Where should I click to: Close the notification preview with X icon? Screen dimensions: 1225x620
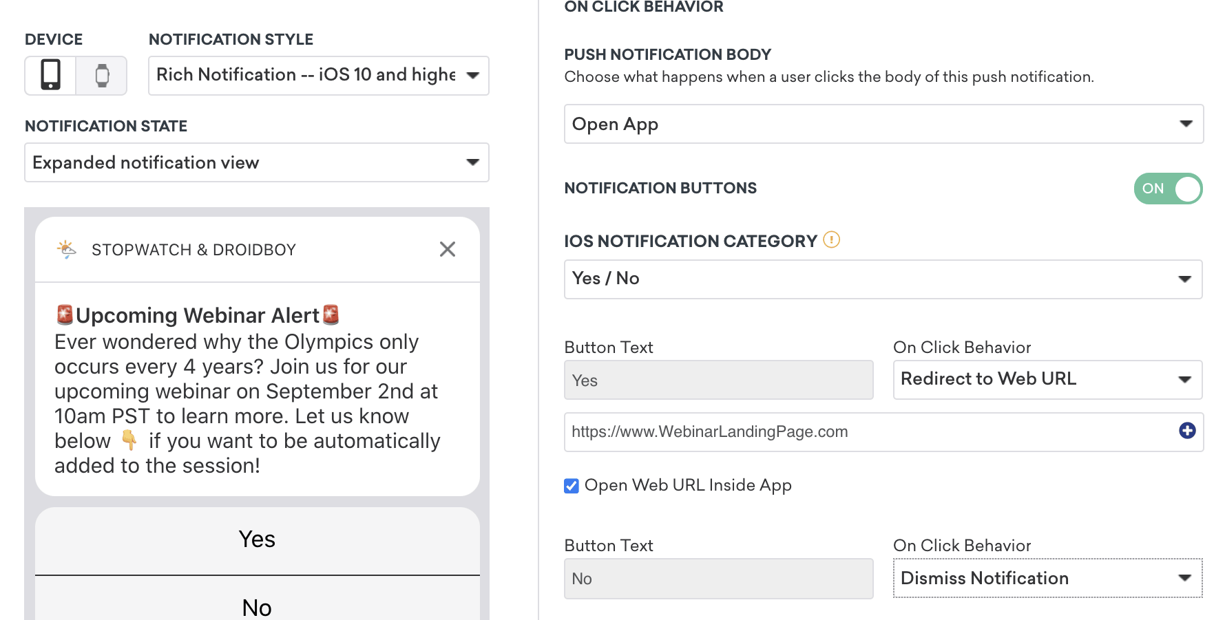pos(448,249)
